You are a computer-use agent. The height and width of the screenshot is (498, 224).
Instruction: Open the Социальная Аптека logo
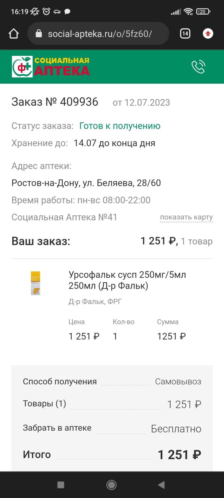(51, 67)
